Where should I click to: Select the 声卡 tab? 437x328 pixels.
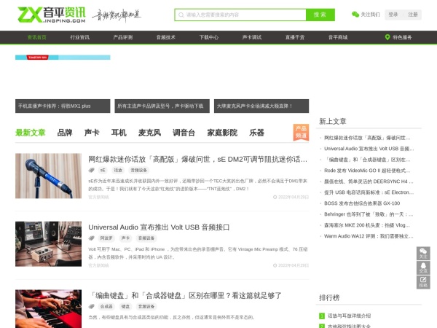click(92, 133)
